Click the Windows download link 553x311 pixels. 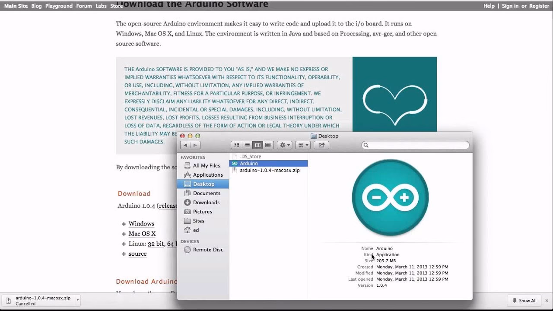pos(141,223)
